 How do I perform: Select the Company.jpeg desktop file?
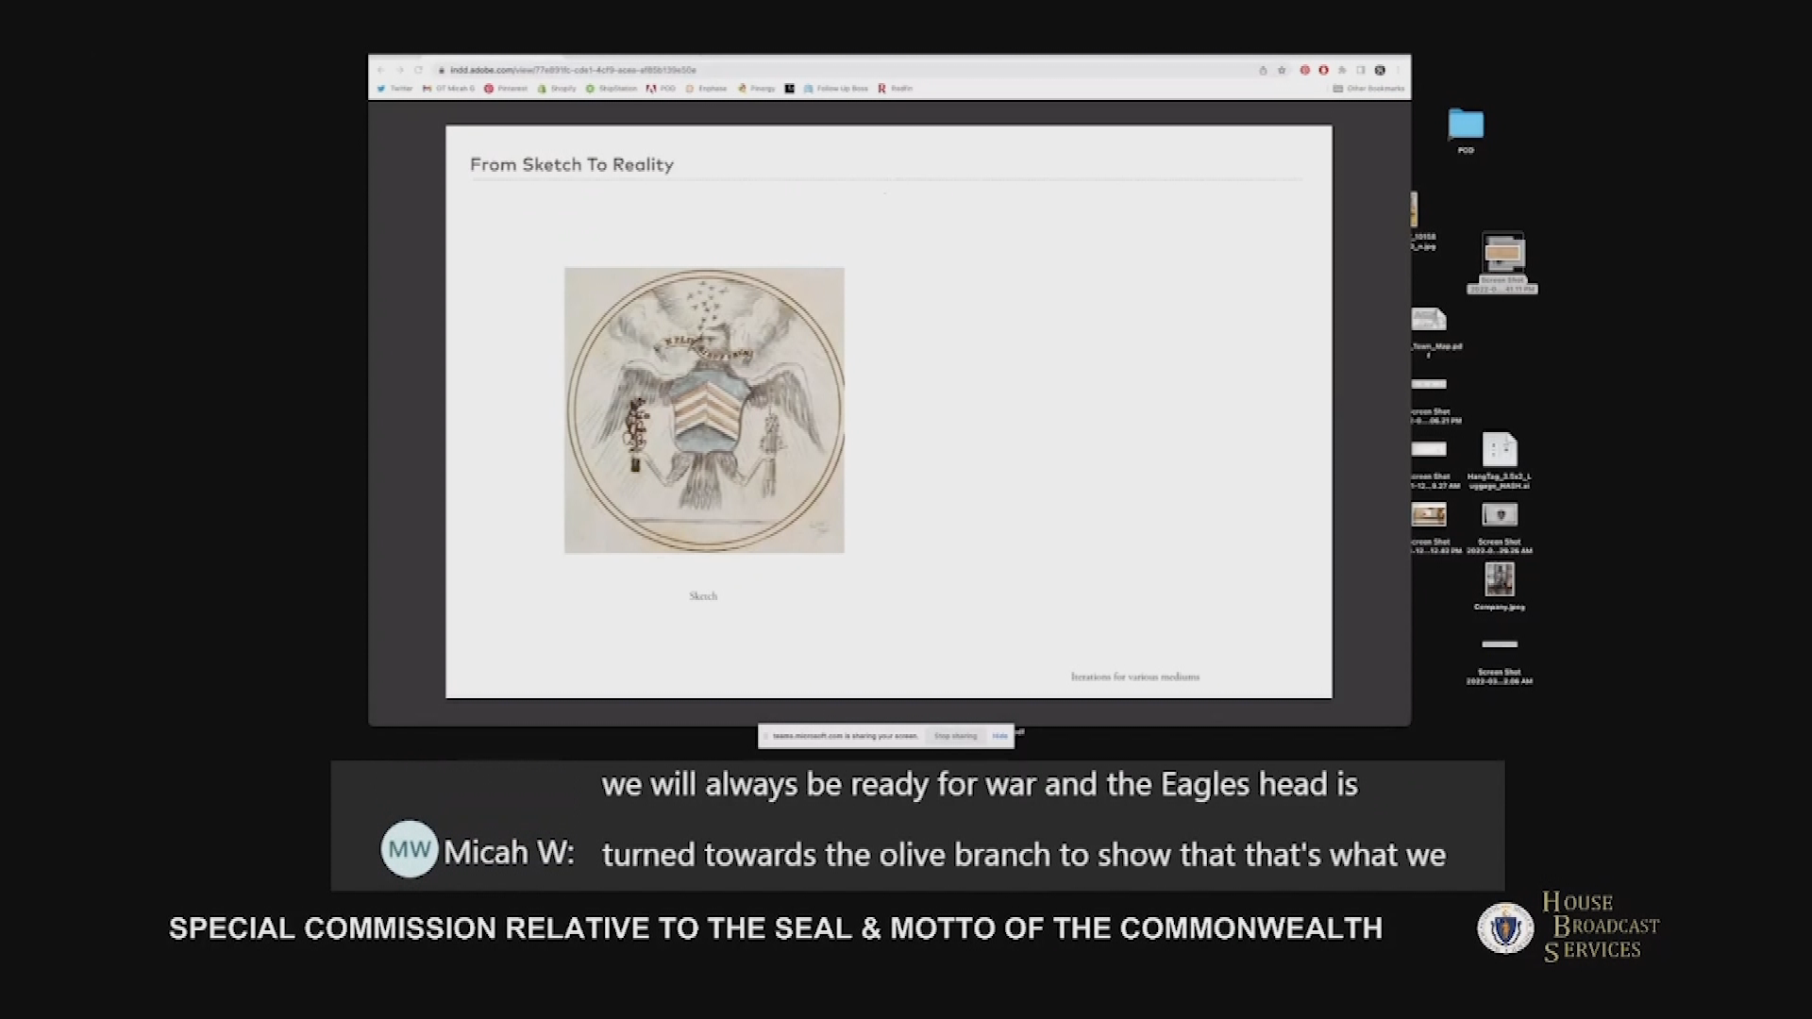(x=1500, y=587)
